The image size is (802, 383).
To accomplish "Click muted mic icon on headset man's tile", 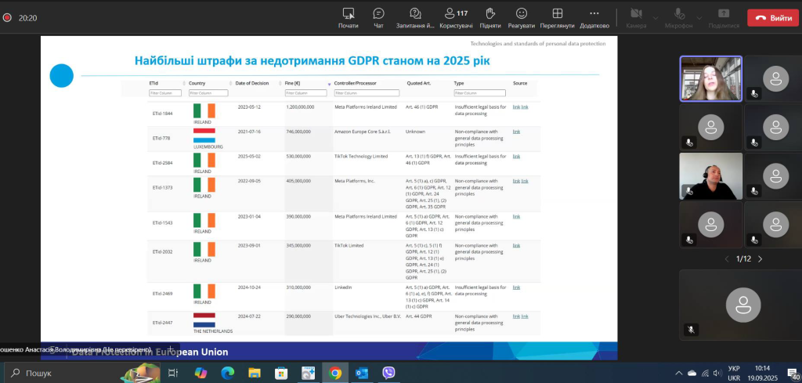I will tap(689, 191).
